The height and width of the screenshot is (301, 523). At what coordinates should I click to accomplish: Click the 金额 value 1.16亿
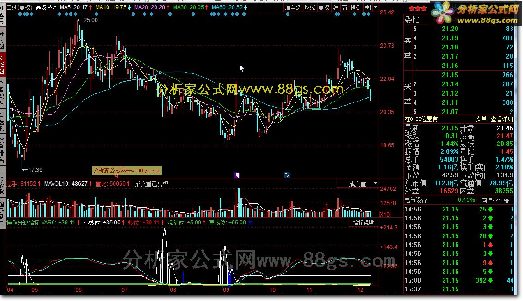click(448, 167)
